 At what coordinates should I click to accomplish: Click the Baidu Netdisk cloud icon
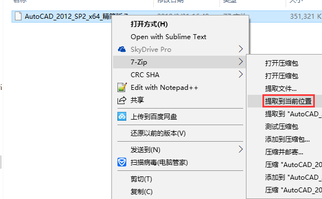pos(122,116)
